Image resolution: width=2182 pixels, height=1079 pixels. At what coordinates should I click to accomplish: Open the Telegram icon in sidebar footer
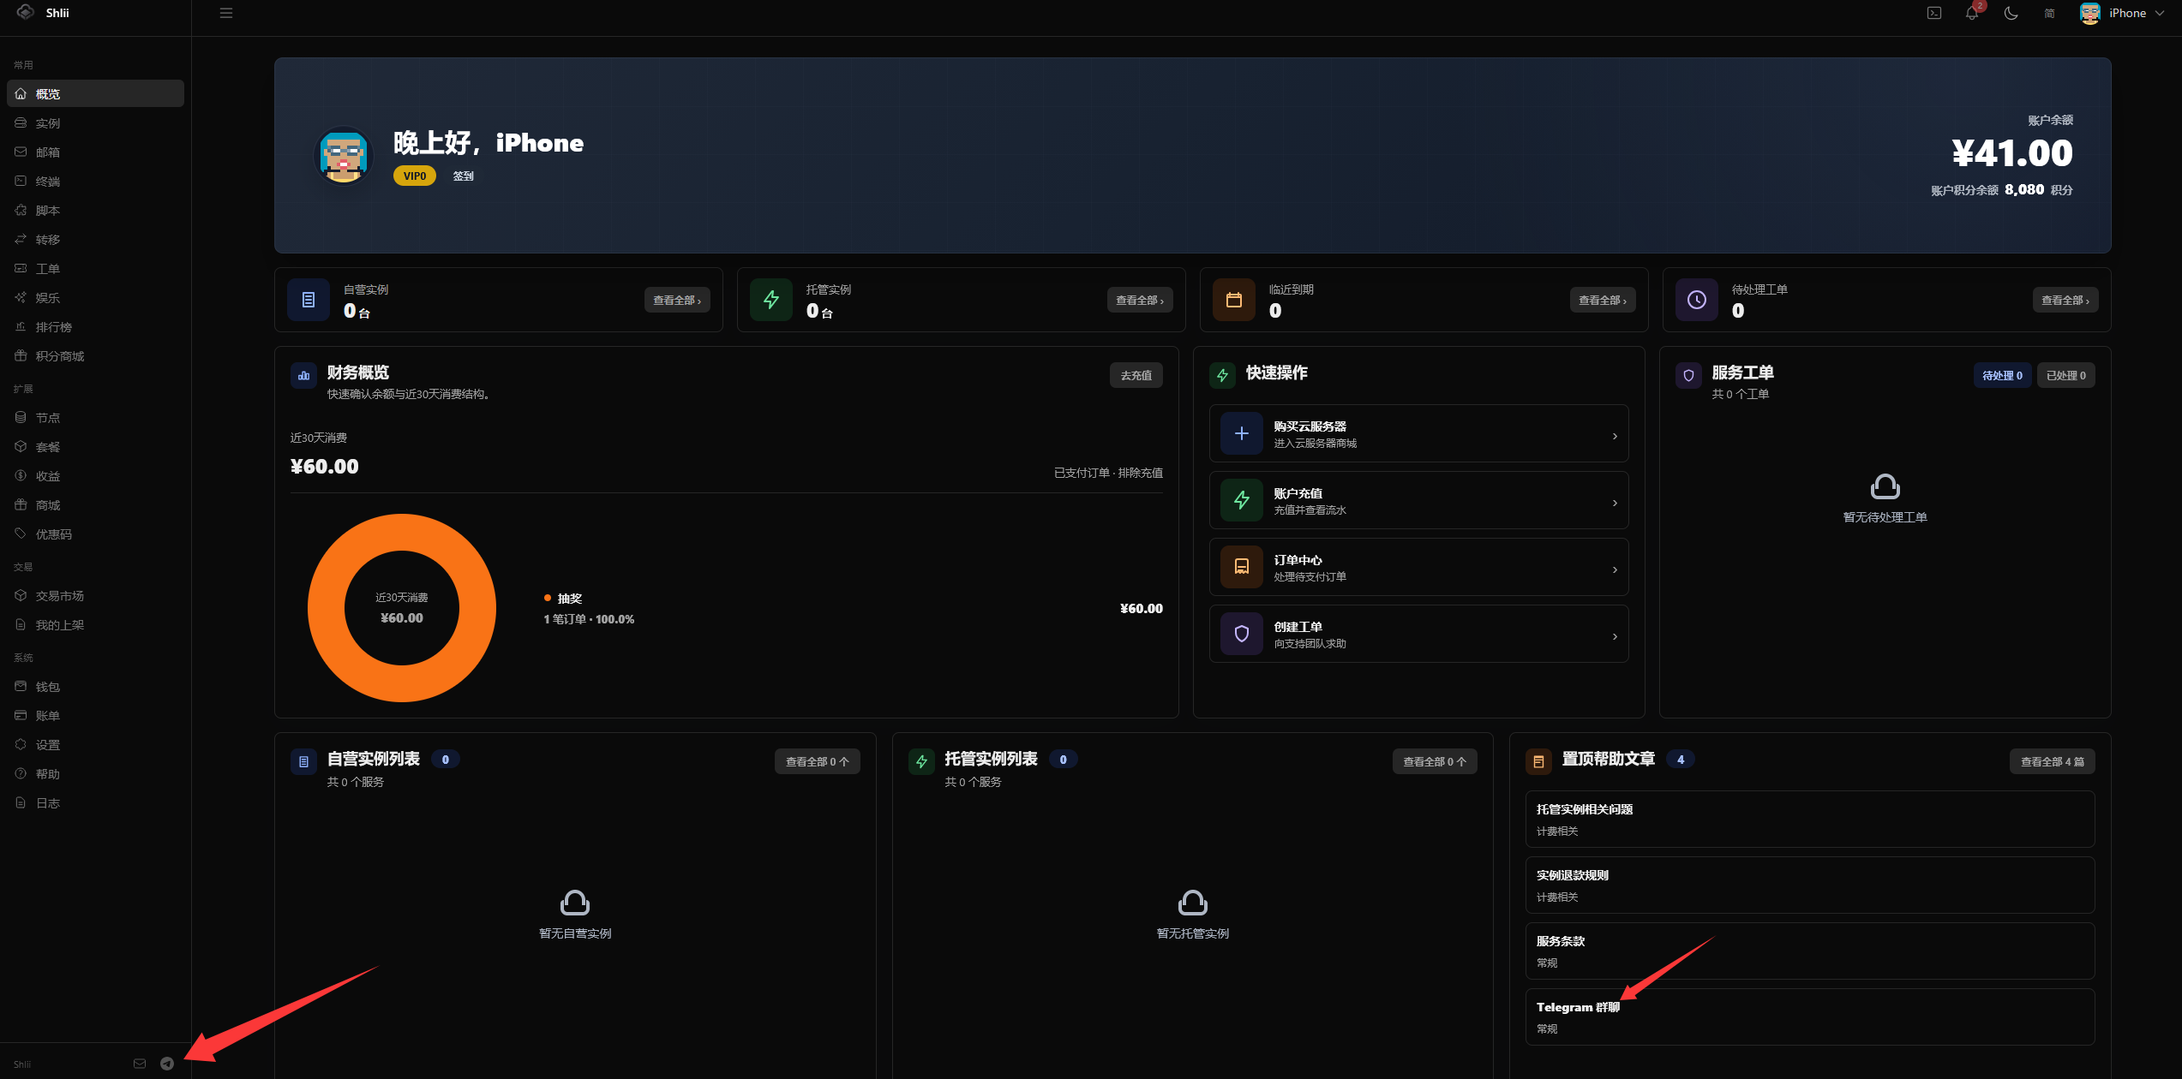pos(167,1064)
